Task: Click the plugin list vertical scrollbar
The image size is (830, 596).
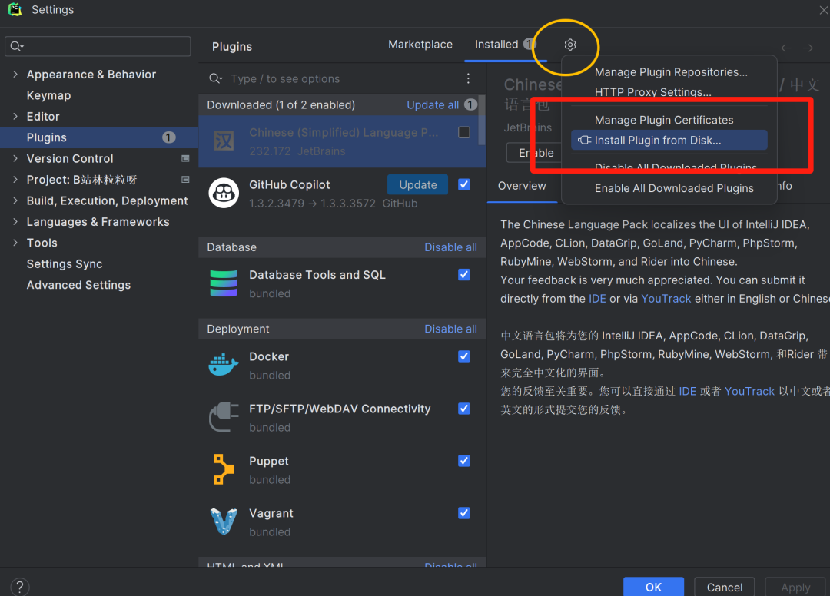Action: (x=482, y=120)
